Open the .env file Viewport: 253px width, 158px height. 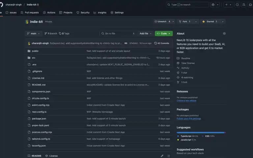point(34,65)
